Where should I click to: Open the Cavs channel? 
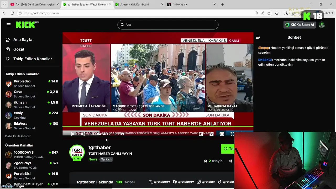coord(31,94)
